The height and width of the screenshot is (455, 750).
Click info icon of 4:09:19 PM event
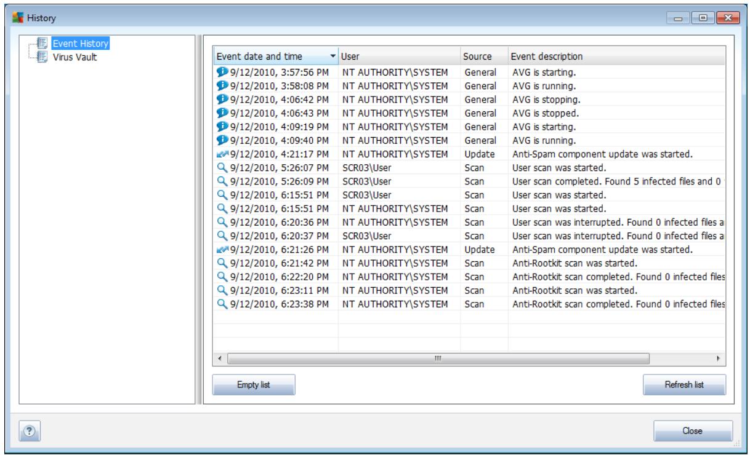[222, 127]
